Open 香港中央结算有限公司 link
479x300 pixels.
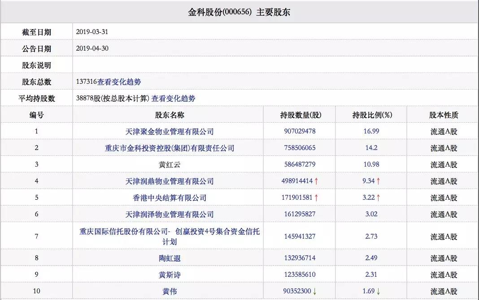(x=170, y=197)
